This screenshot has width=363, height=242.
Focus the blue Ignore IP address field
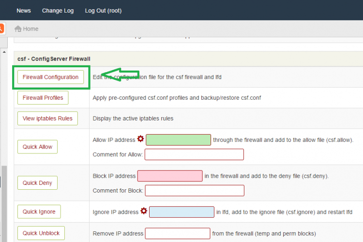click(x=181, y=212)
